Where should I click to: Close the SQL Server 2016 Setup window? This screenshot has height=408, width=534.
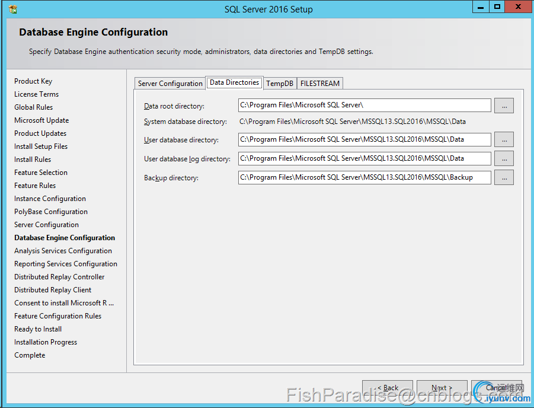tap(519, 7)
